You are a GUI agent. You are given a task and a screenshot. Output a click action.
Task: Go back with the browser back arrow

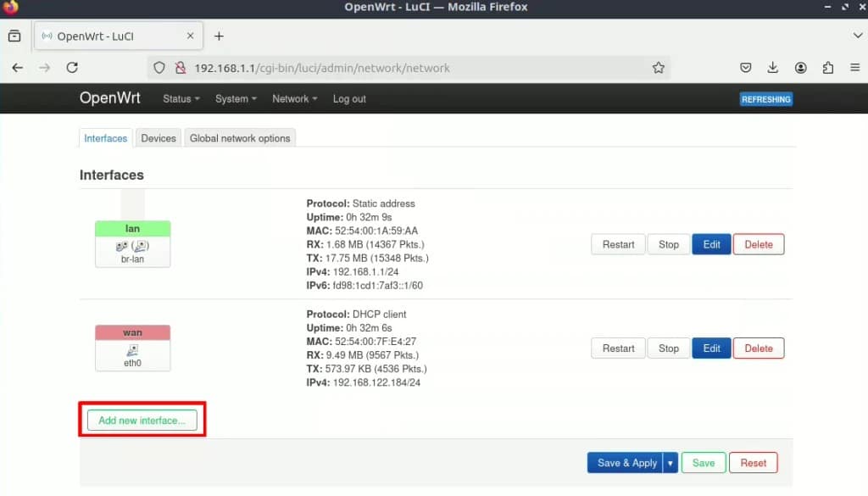pos(18,68)
